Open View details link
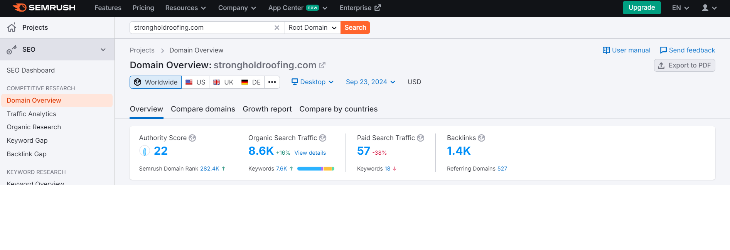The width and height of the screenshot is (730, 250). pyautogui.click(x=310, y=153)
